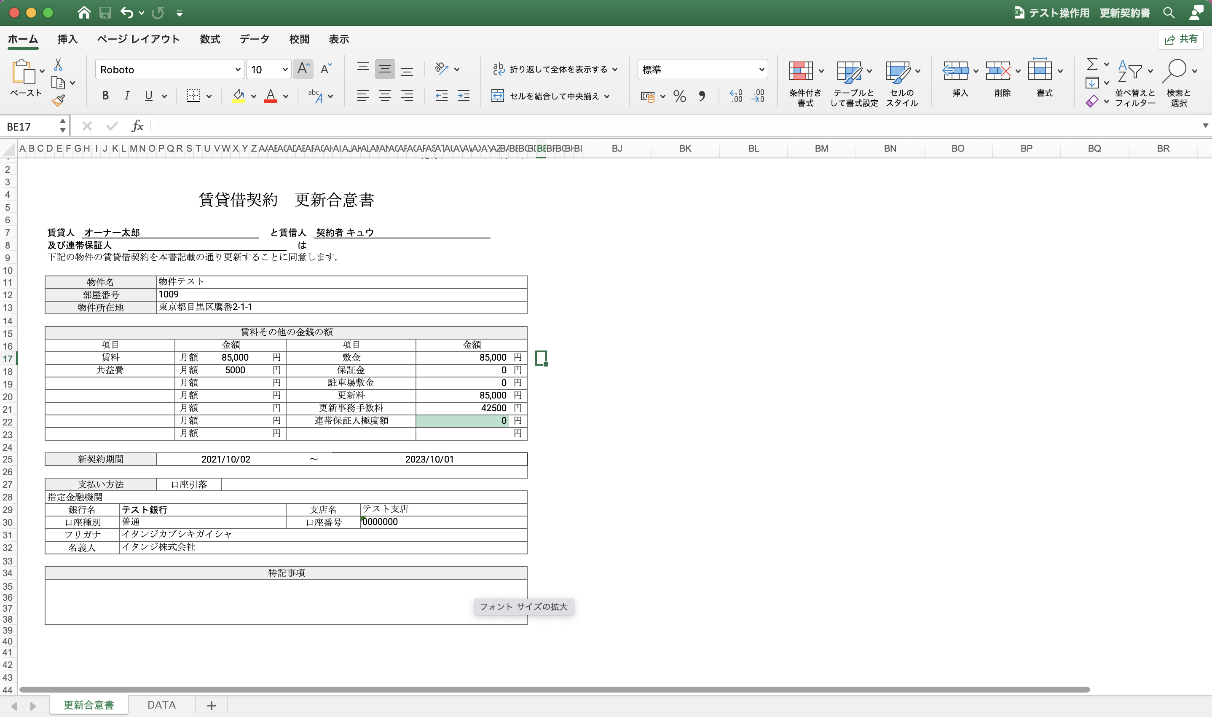Open the font size 10 dropdown
The height and width of the screenshot is (717, 1212).
pos(284,70)
